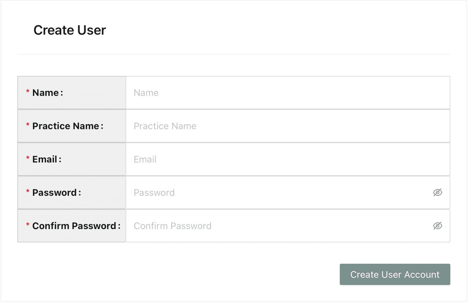Click the Create User Account button
468x303 pixels.
[x=395, y=274]
